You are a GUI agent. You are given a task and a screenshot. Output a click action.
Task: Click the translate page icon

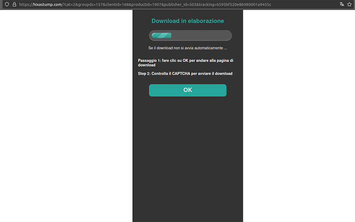(x=342, y=4)
